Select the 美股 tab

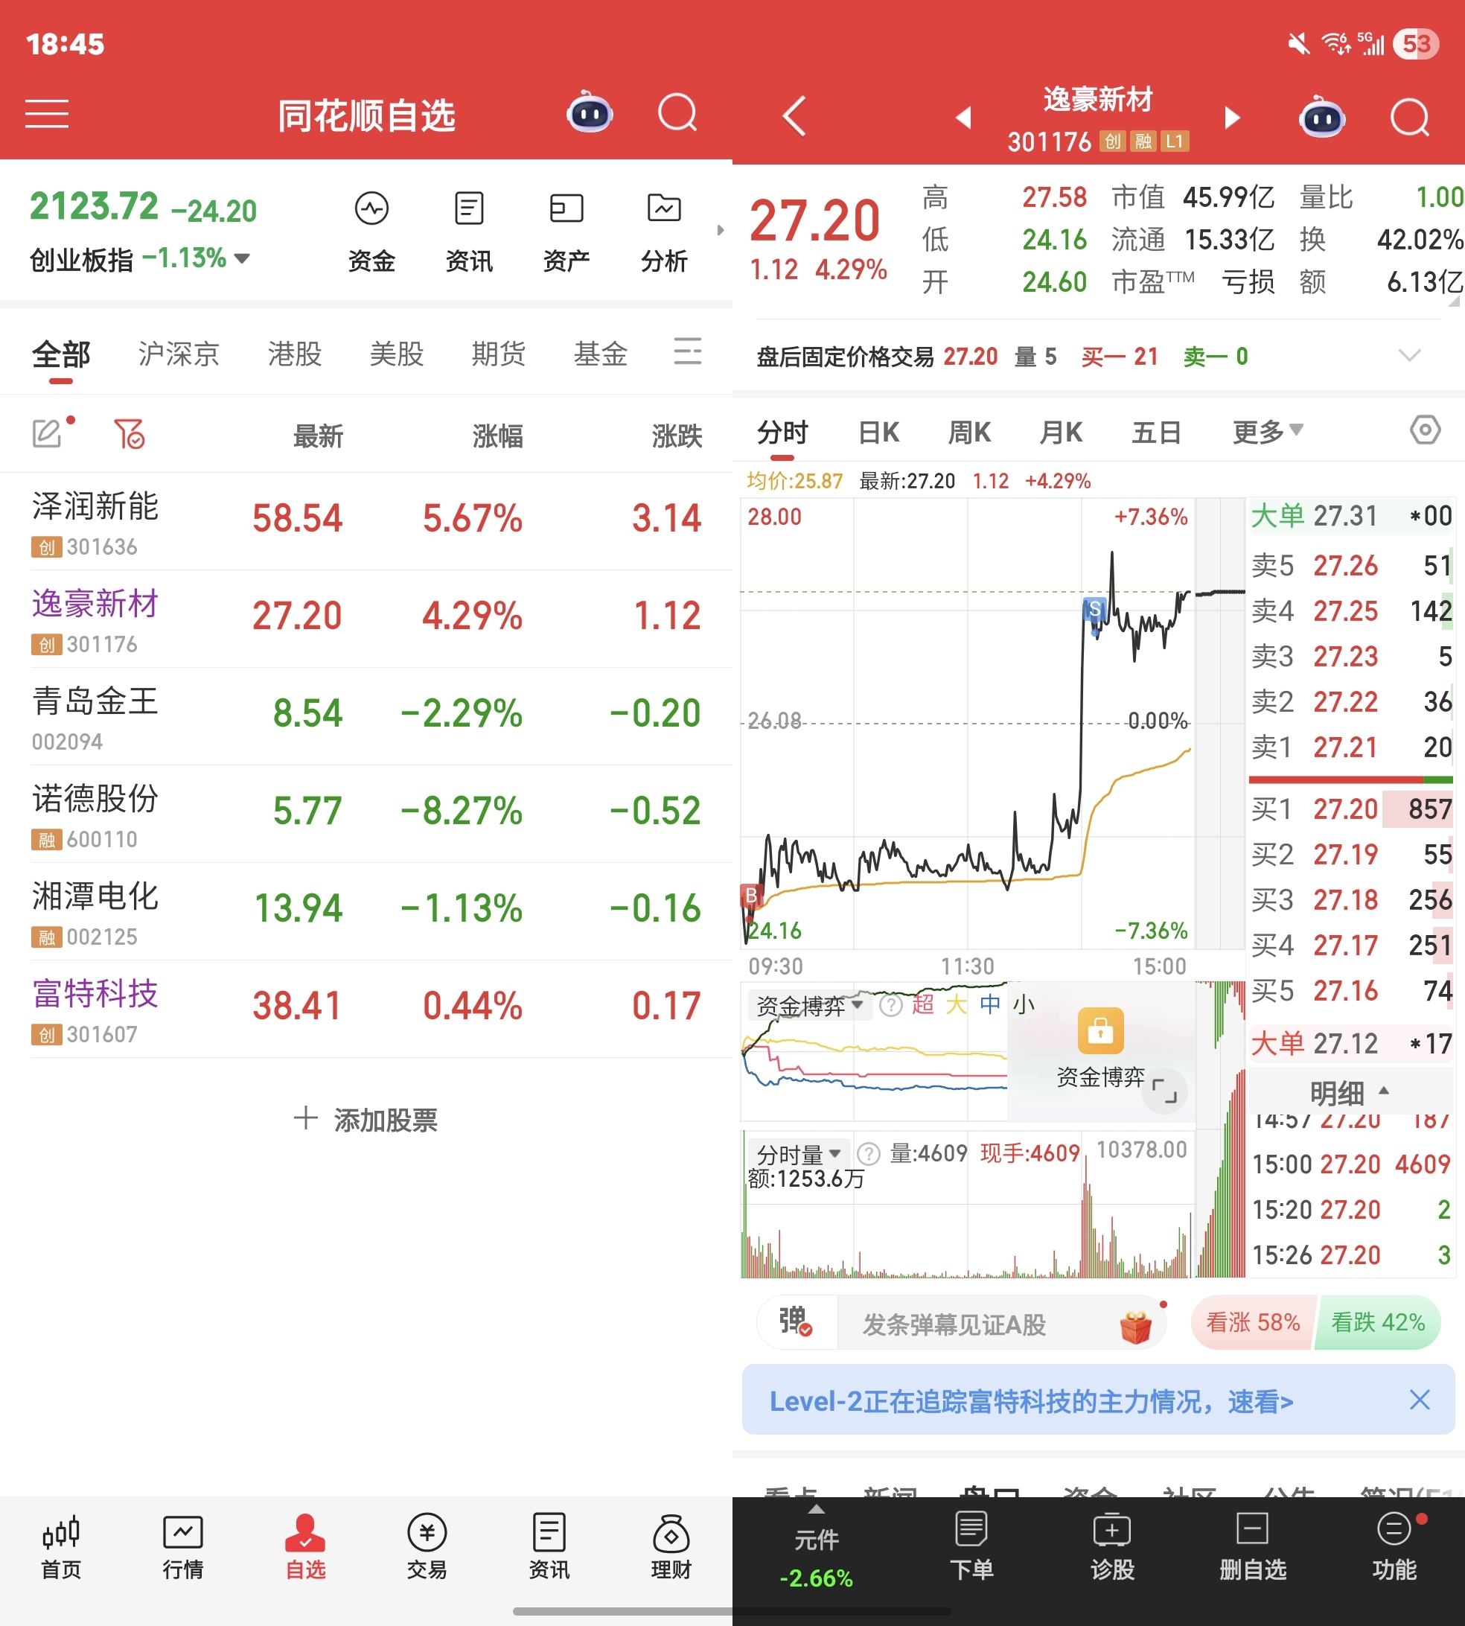(x=396, y=354)
